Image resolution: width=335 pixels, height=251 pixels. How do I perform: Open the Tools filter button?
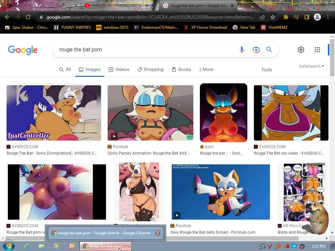(266, 70)
